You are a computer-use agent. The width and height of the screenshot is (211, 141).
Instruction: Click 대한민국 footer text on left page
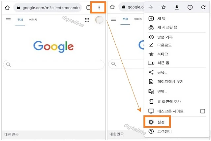point(12,134)
